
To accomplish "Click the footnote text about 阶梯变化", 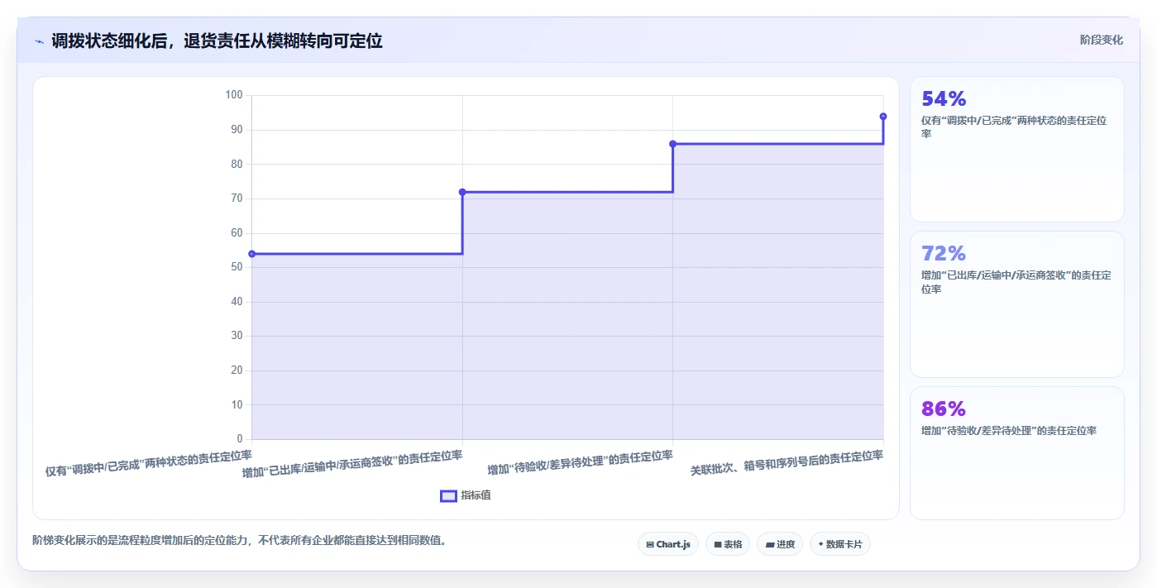I will 240,541.
